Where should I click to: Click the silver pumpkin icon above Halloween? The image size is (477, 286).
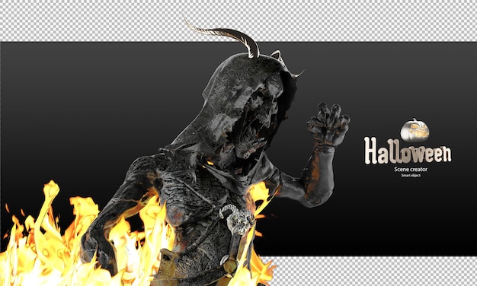(415, 130)
